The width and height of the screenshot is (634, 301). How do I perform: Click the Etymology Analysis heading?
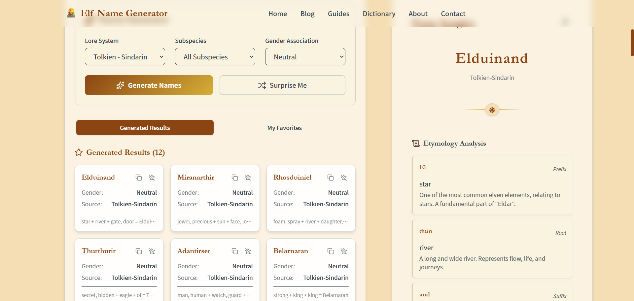455,143
